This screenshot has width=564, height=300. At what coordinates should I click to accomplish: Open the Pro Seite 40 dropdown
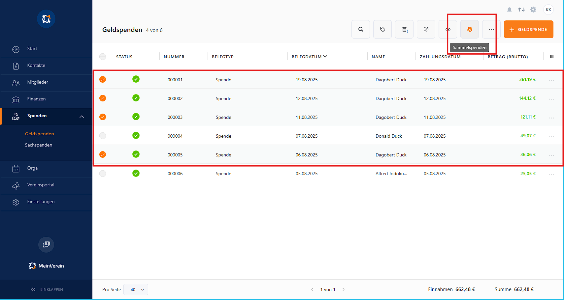point(136,289)
